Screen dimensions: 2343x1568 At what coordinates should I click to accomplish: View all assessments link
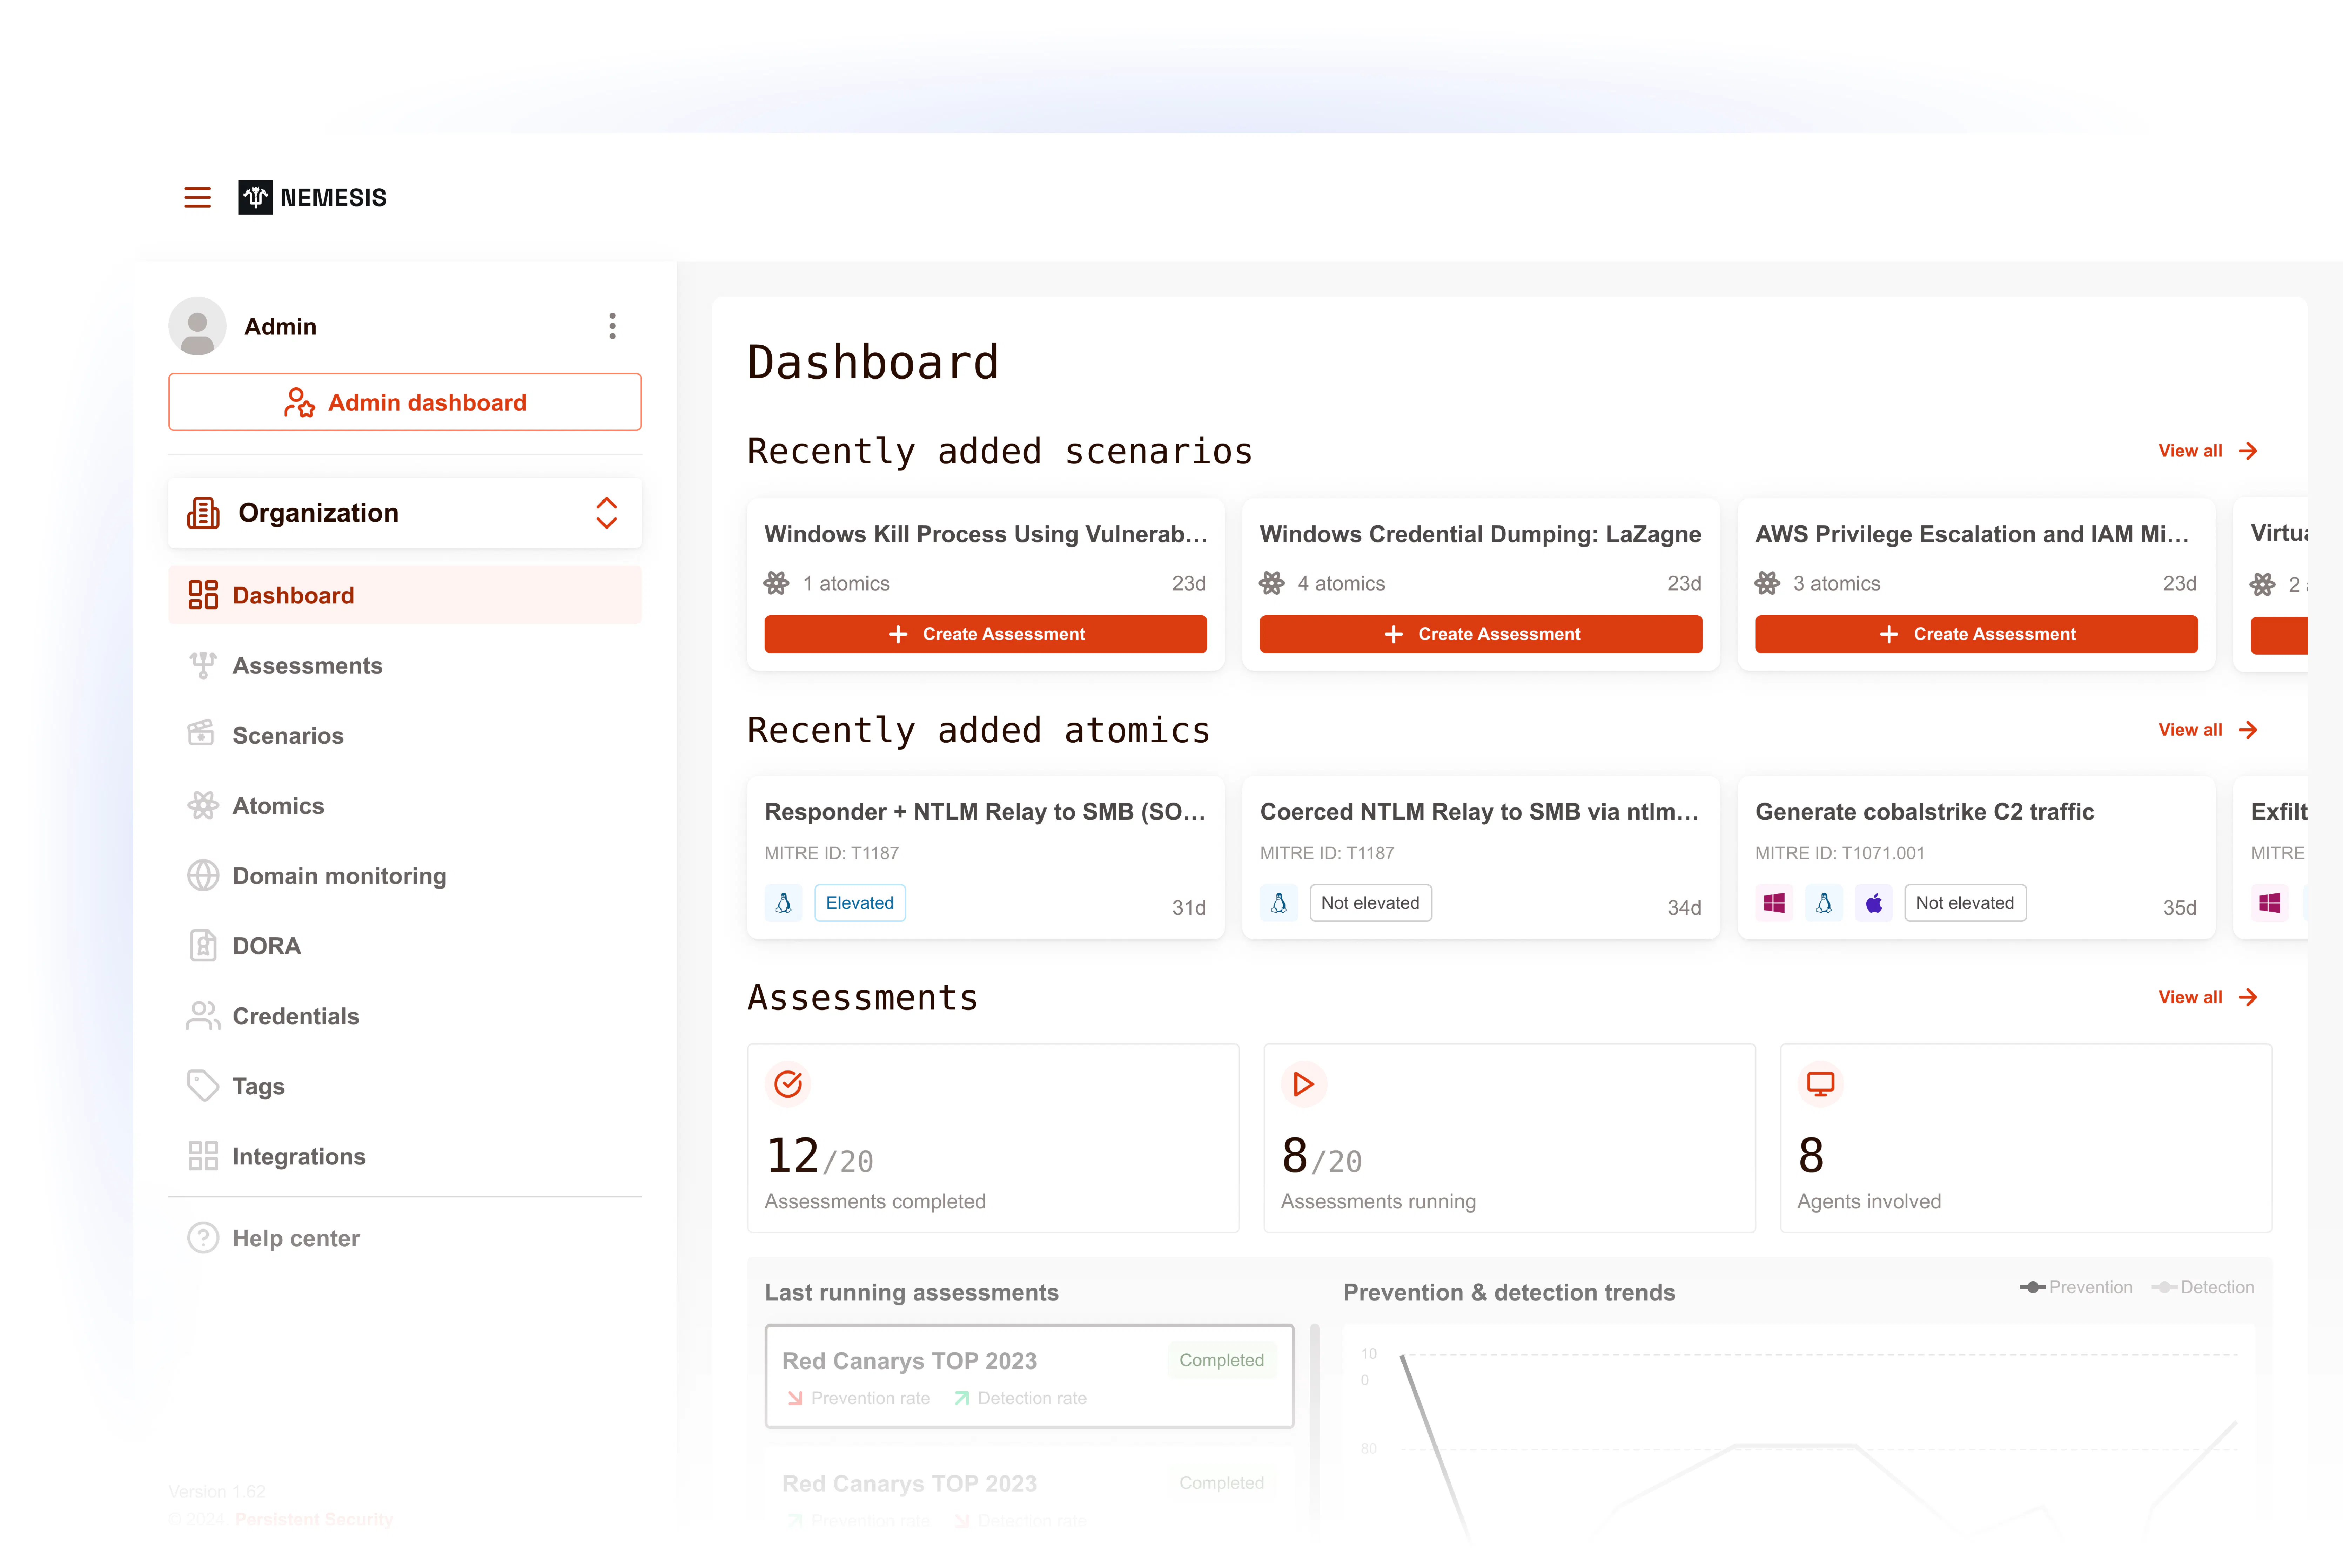[x=2208, y=997]
